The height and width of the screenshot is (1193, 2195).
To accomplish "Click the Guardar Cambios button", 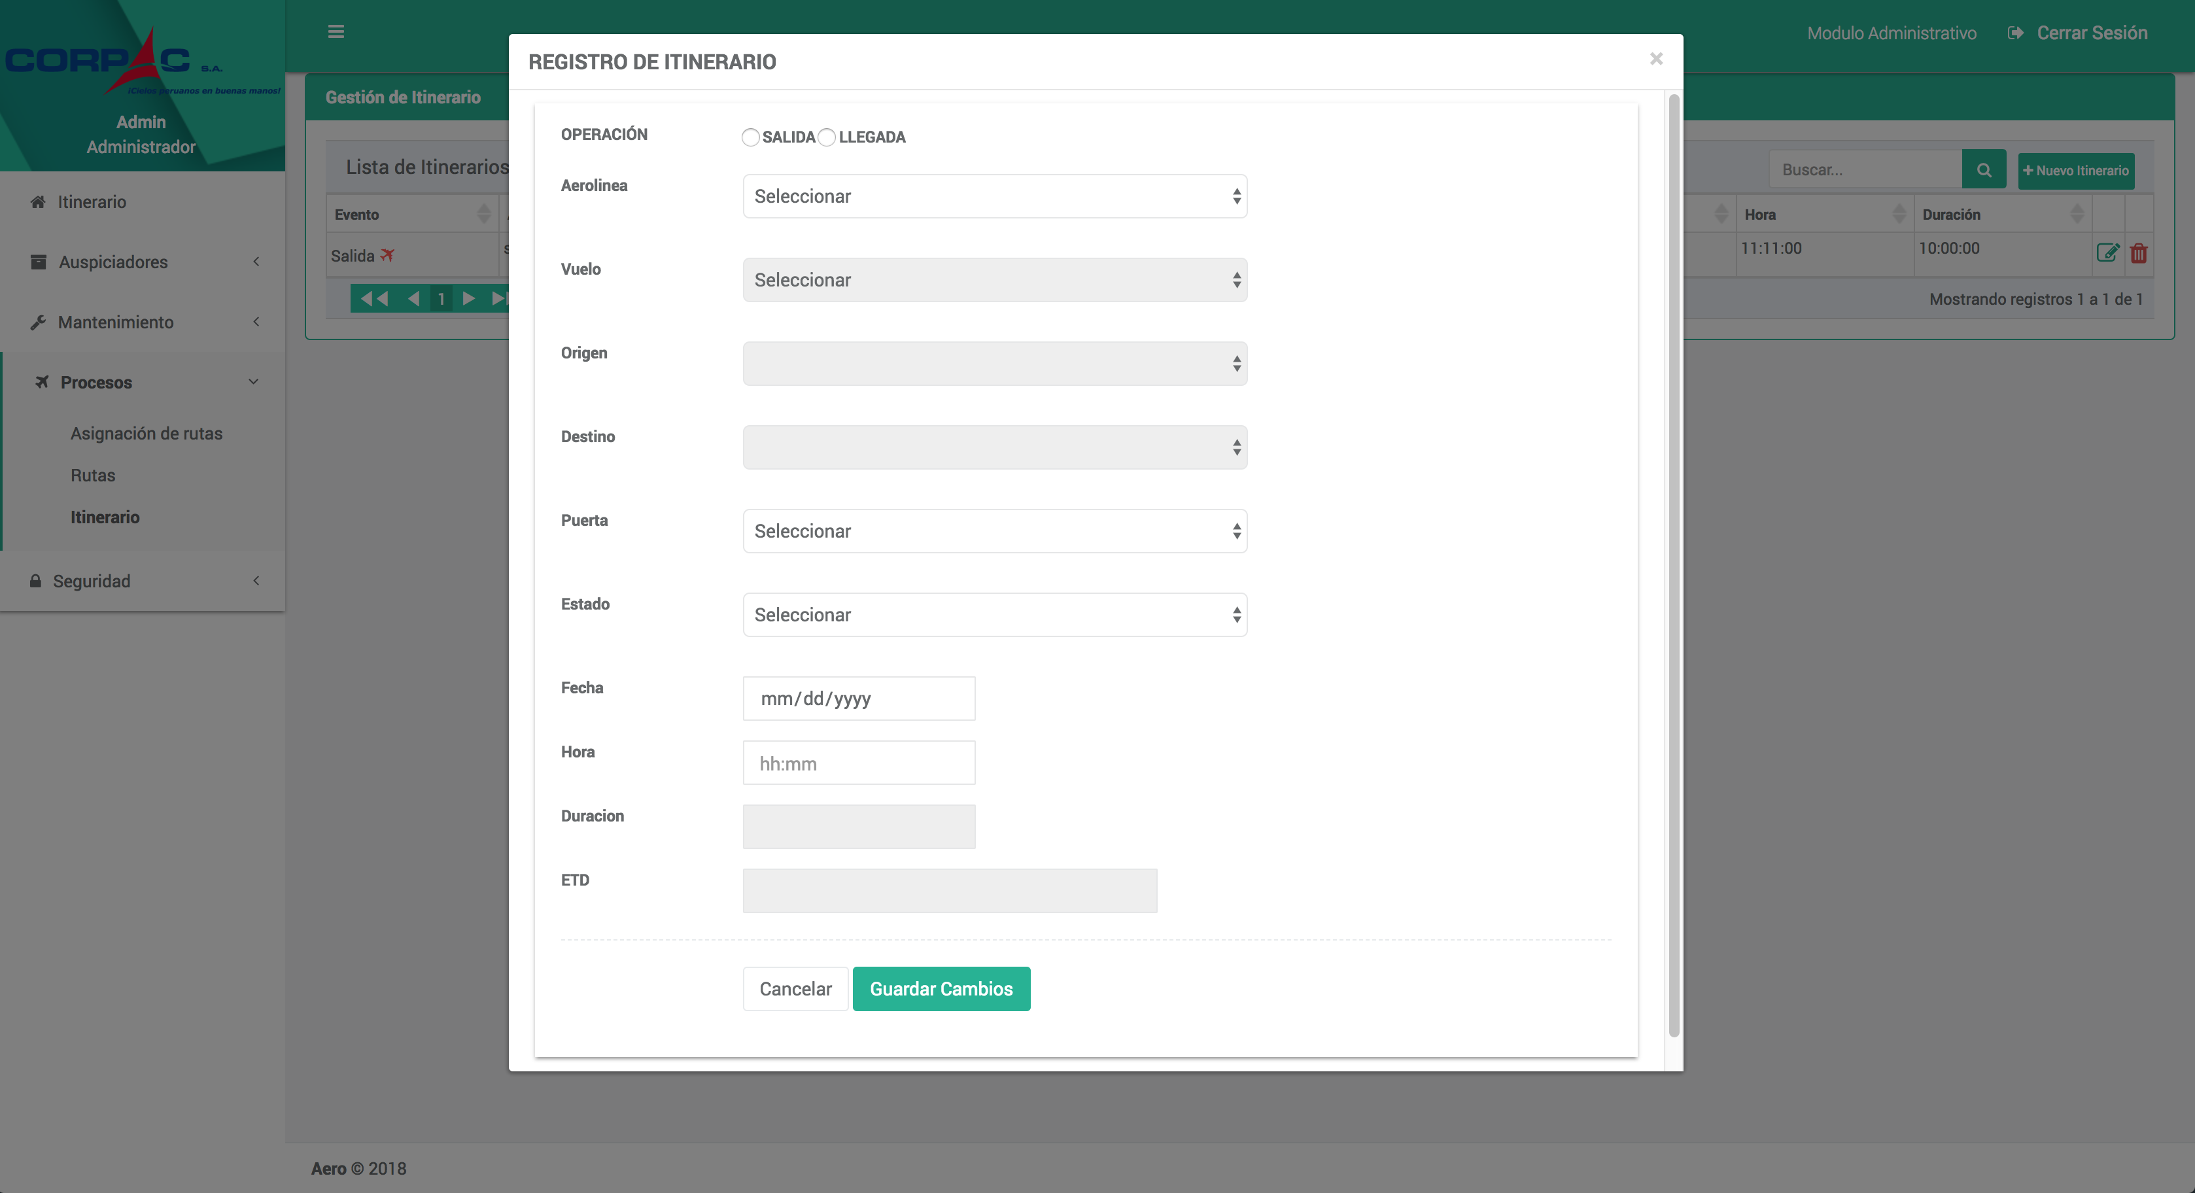I will click(941, 988).
